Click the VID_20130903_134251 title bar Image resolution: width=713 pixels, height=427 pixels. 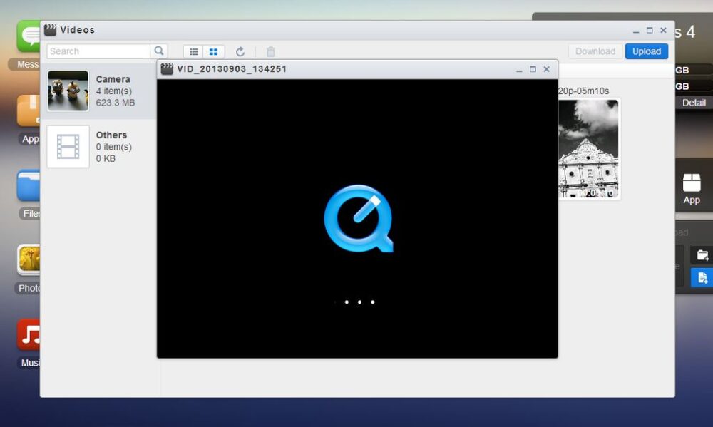pyautogui.click(x=321, y=69)
